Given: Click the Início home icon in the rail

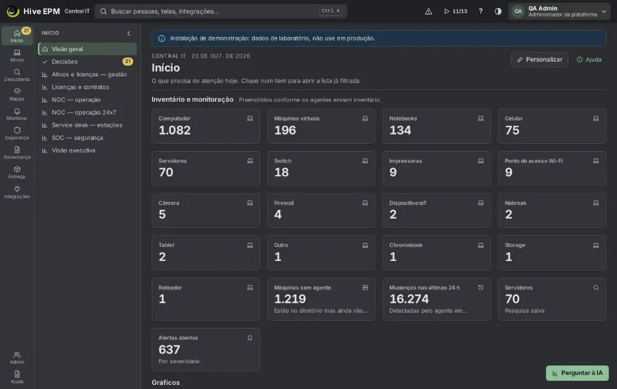Looking at the screenshot, I should click(17, 36).
